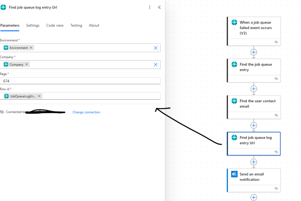
Task: Click the Change connection link
Action: click(86, 112)
